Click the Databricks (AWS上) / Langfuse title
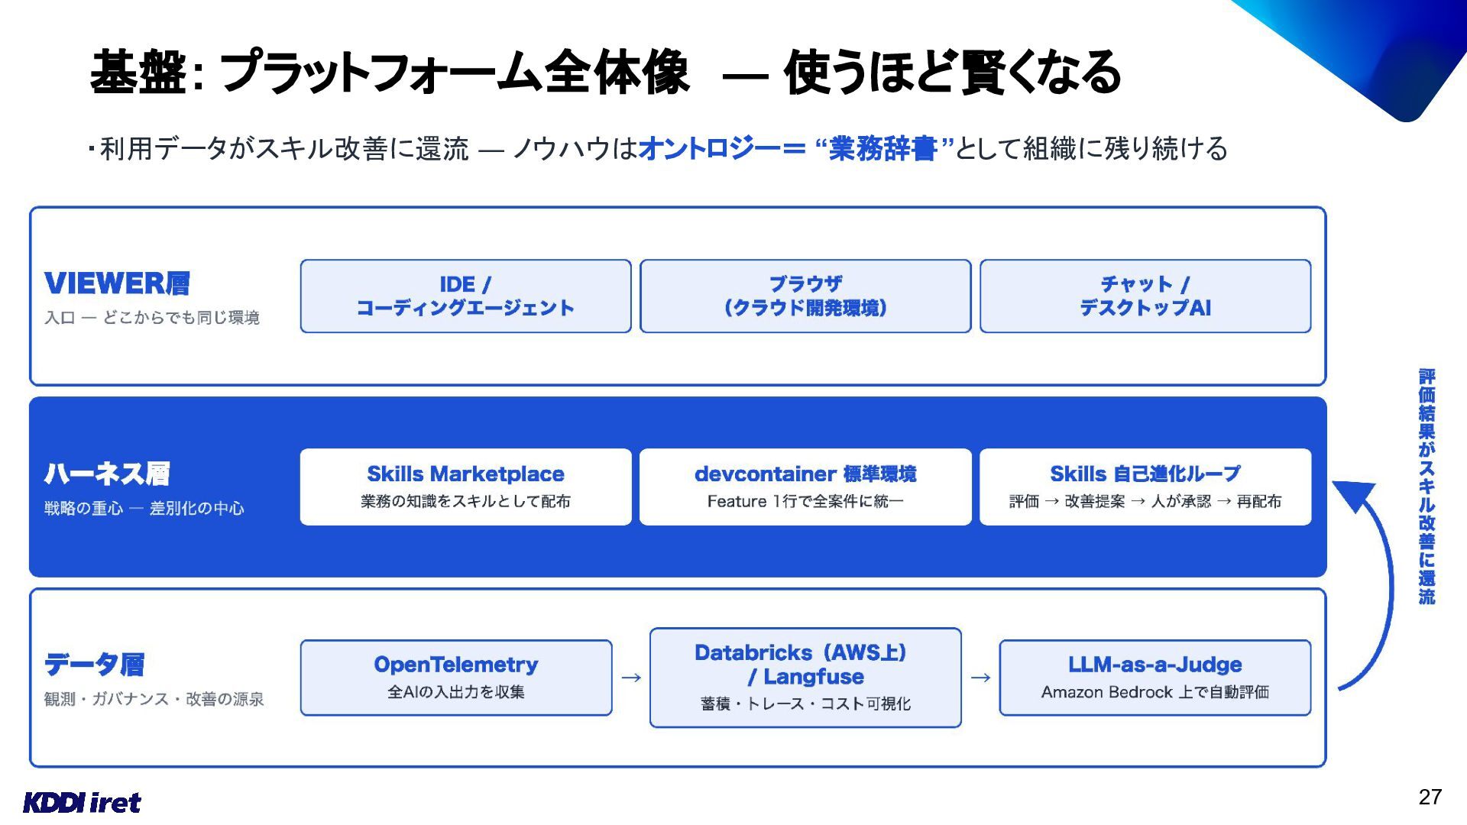1467x825 pixels. pos(801,665)
